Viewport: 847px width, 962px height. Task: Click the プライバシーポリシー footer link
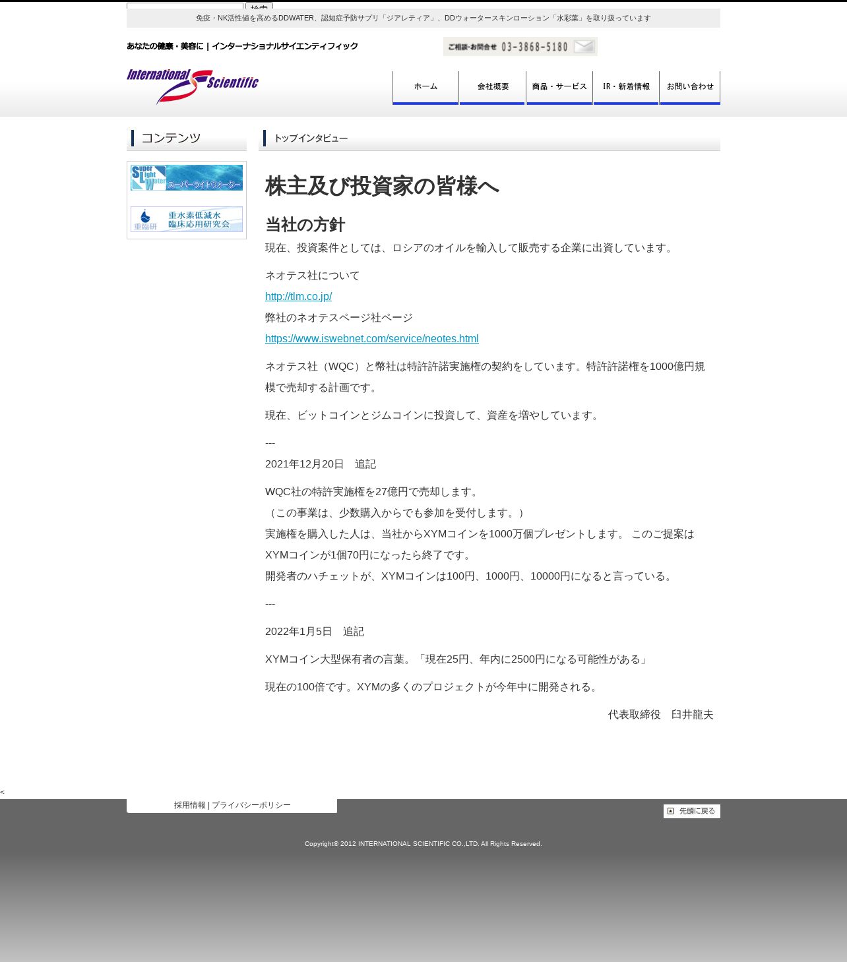pos(251,805)
